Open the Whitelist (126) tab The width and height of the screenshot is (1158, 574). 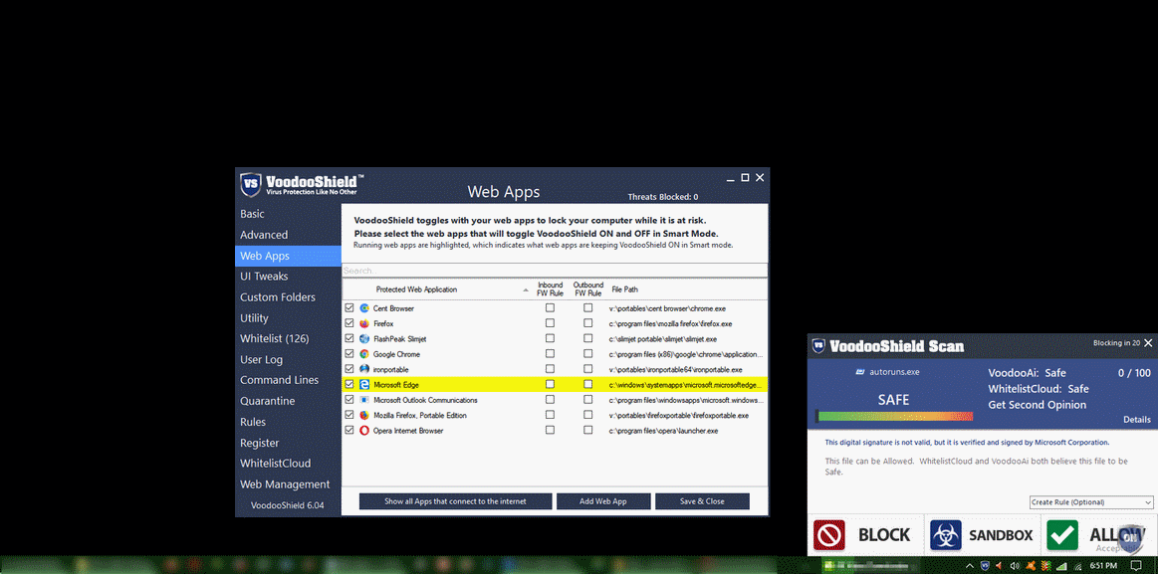tap(274, 338)
